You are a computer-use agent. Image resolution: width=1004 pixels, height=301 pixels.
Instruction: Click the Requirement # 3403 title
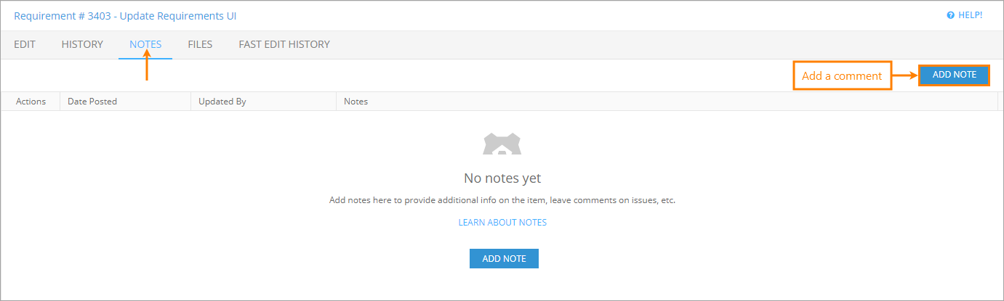(x=125, y=16)
